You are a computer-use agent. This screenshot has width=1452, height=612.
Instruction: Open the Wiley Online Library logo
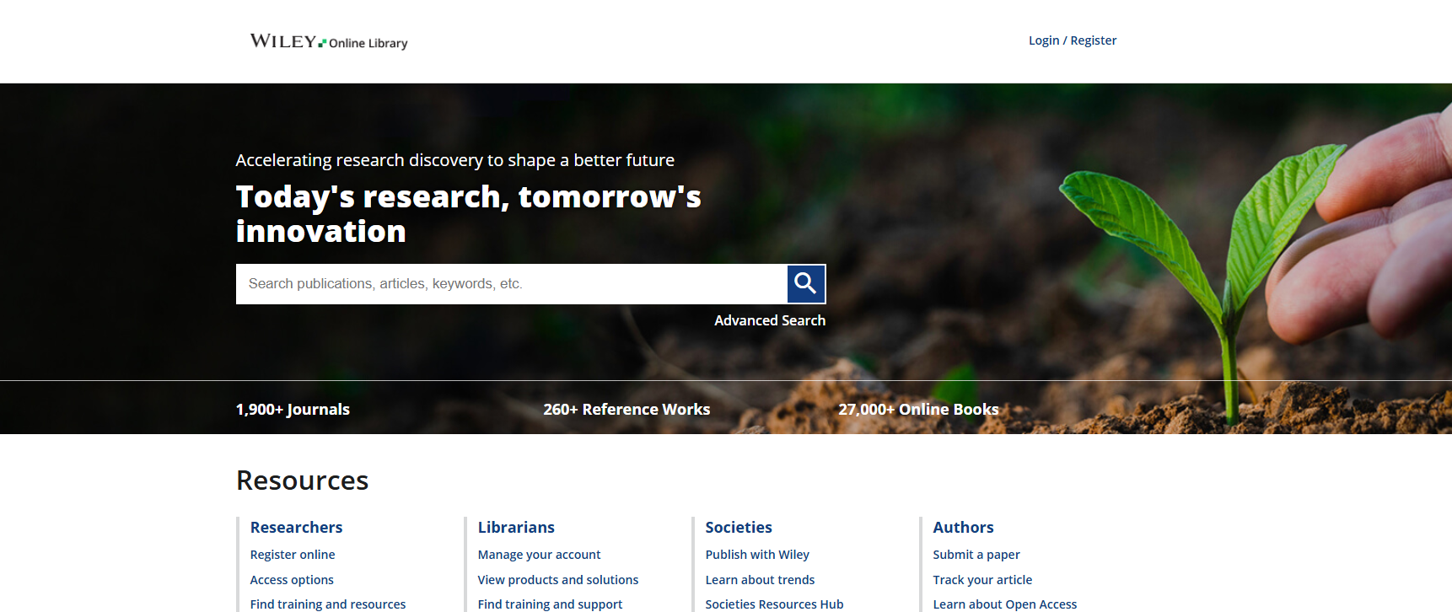click(329, 41)
